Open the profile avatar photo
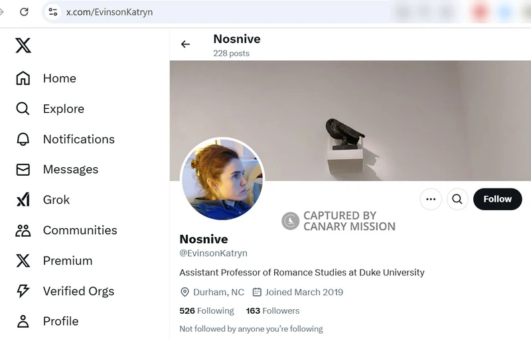 tap(222, 179)
